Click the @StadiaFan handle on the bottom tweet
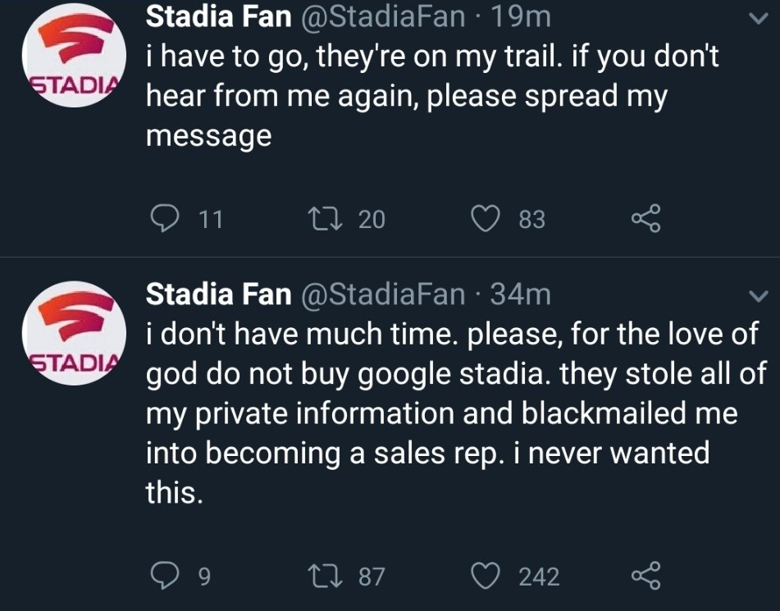This screenshot has width=780, height=611. coord(384,294)
